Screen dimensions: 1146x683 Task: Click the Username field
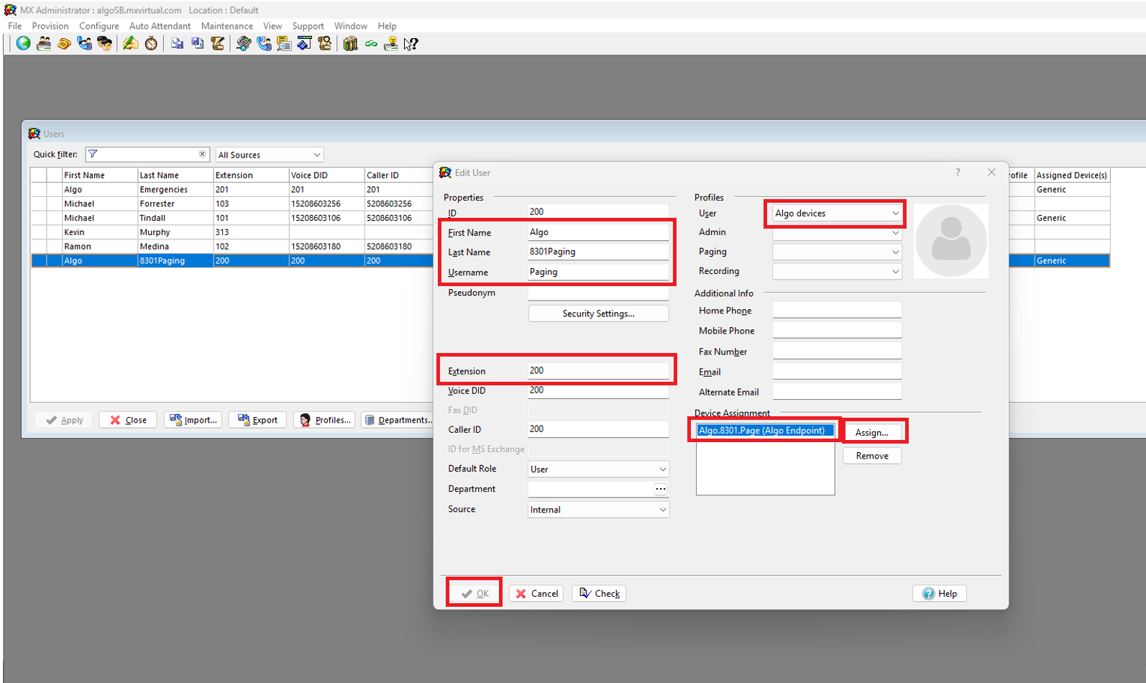click(x=598, y=272)
